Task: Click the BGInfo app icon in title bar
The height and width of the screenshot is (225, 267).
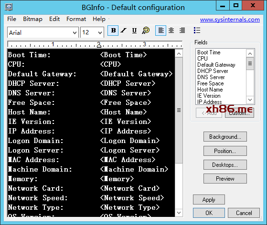Action: (x=9, y=7)
